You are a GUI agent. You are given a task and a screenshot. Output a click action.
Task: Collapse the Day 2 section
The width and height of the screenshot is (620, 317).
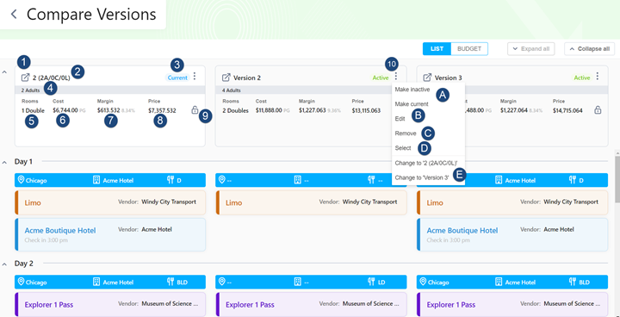pyautogui.click(x=4, y=264)
